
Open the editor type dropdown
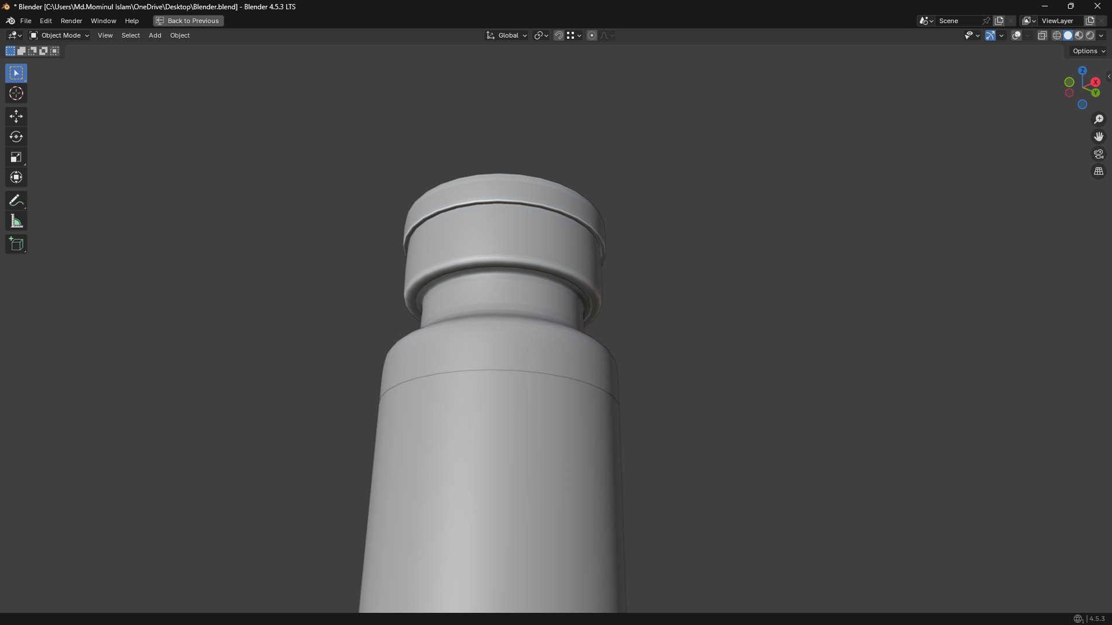pyautogui.click(x=14, y=36)
